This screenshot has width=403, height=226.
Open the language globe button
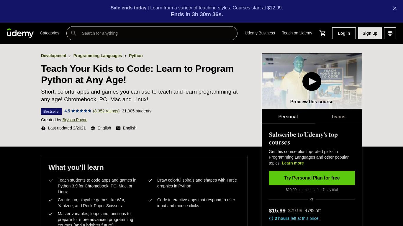click(x=390, y=33)
